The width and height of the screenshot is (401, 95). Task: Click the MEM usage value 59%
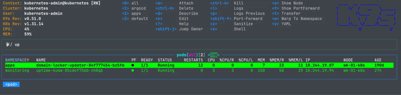[28, 34]
